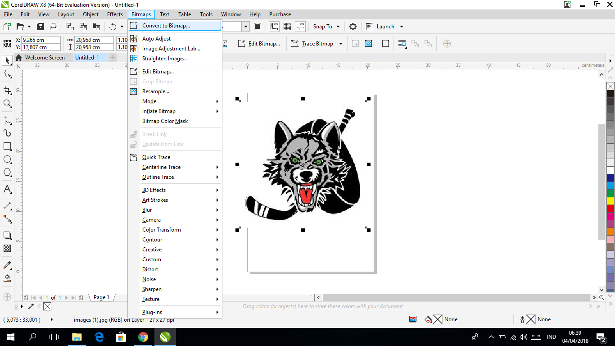Toggle Show Grid button

(287, 27)
